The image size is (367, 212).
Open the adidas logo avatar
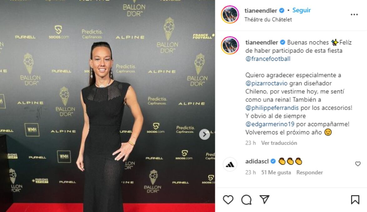tap(230, 164)
